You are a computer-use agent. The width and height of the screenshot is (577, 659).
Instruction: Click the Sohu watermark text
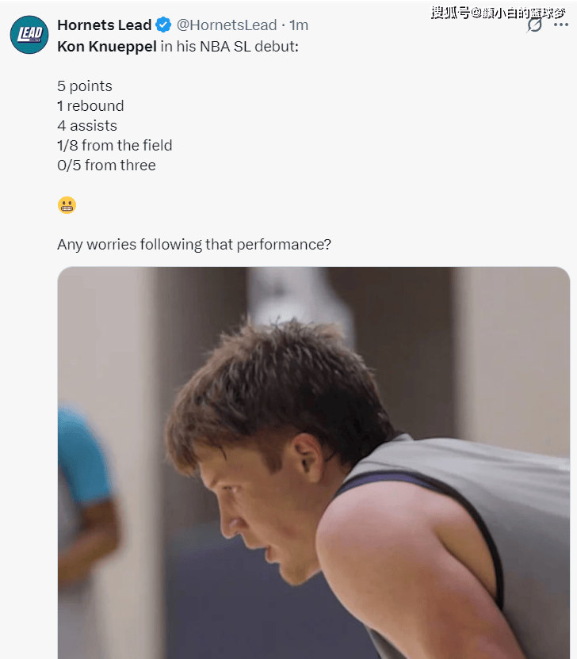coord(499,12)
